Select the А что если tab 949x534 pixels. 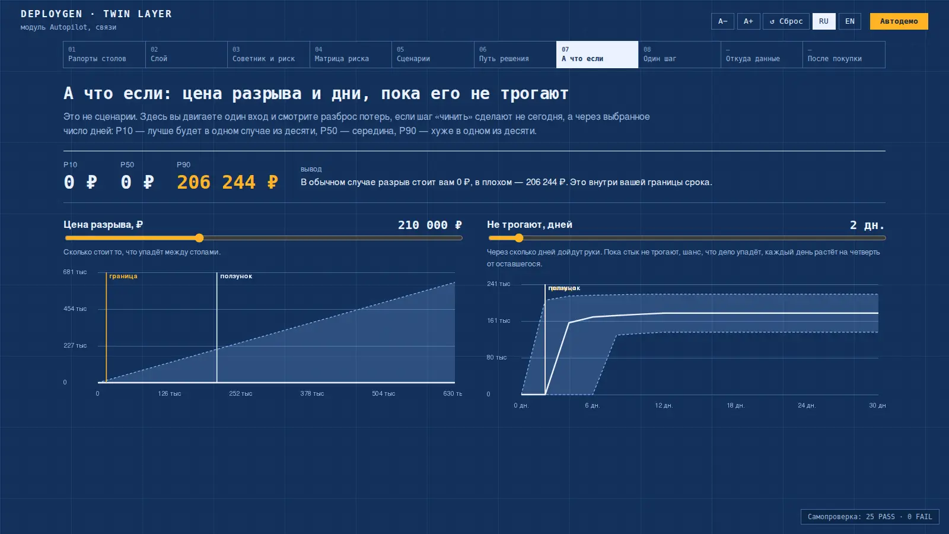point(597,55)
